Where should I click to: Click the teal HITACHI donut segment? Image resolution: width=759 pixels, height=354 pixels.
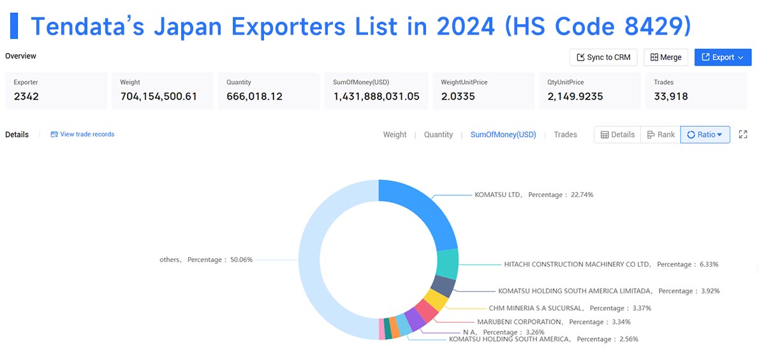447,264
